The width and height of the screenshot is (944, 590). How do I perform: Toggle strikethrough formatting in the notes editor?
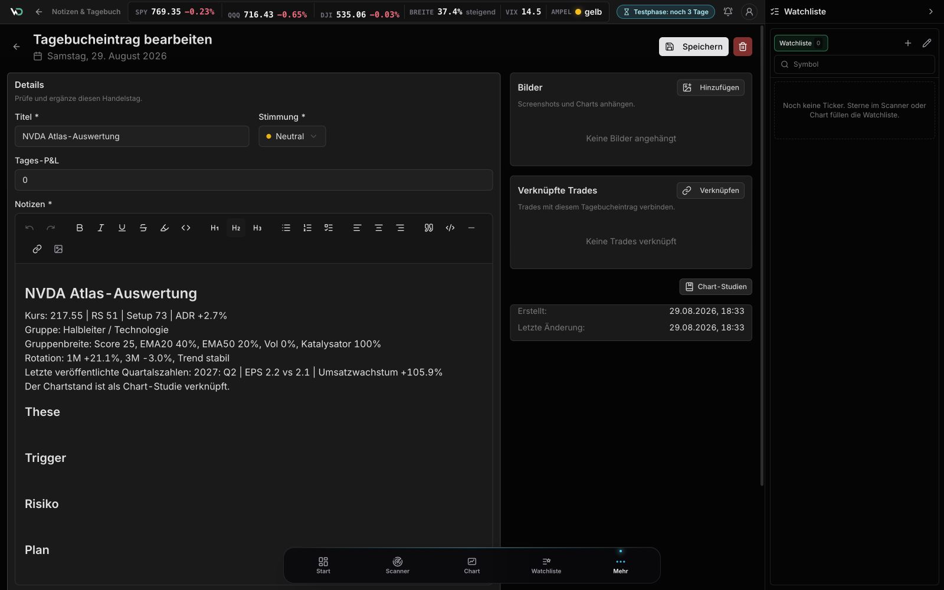coord(143,228)
